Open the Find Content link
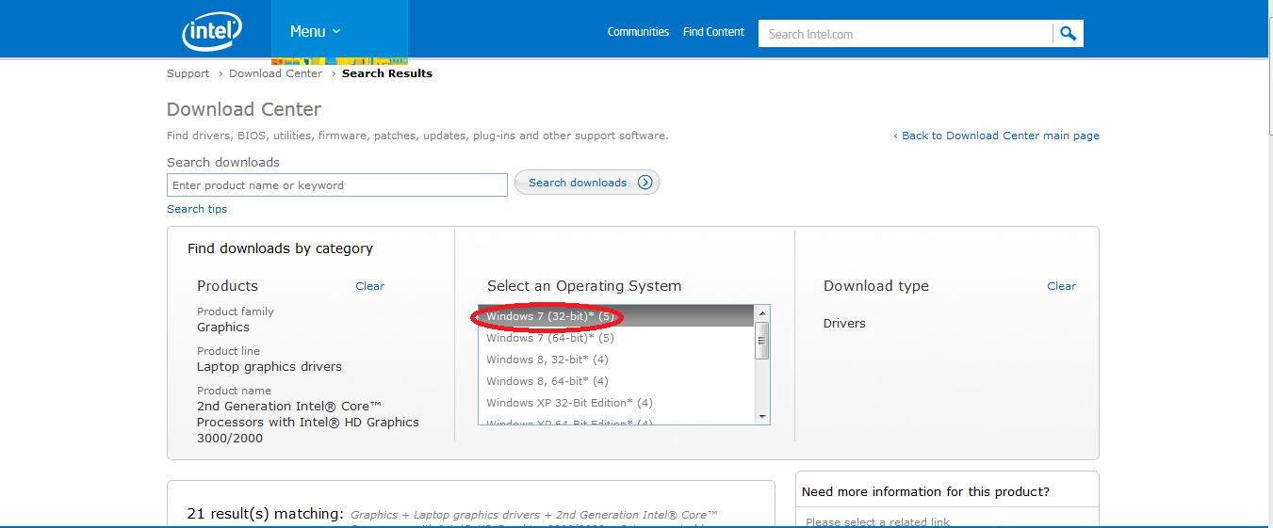 tap(713, 32)
